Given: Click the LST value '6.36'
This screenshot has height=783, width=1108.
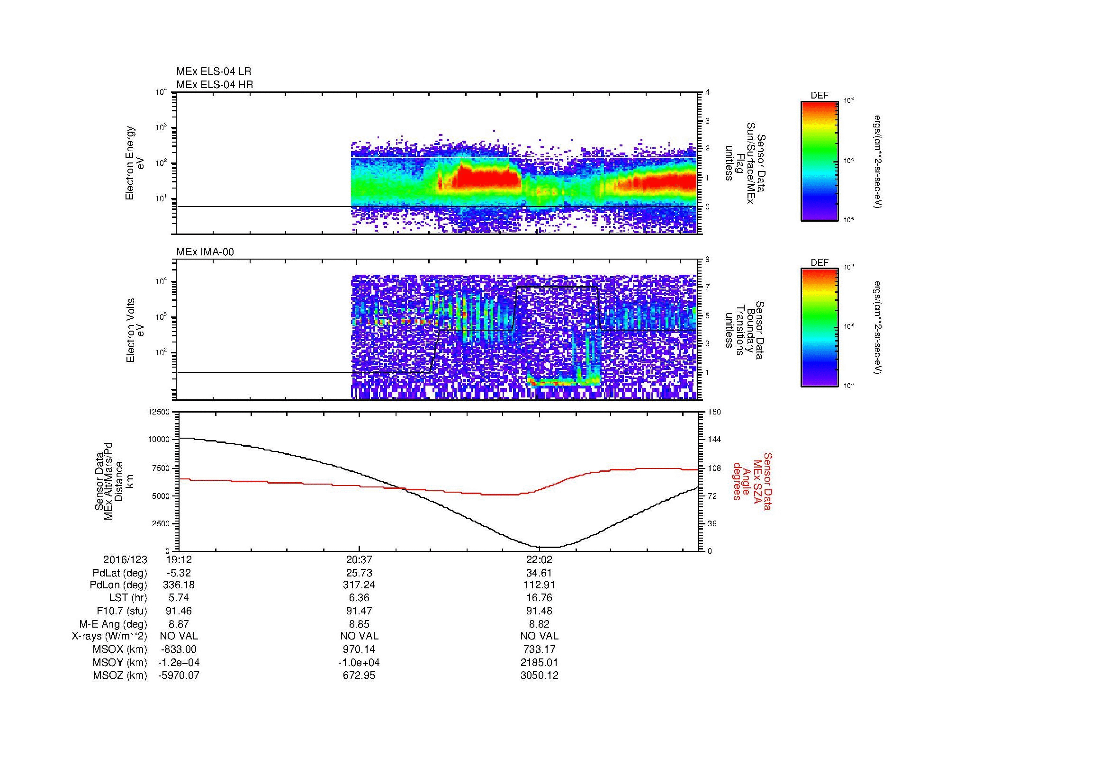Looking at the screenshot, I should [x=359, y=598].
